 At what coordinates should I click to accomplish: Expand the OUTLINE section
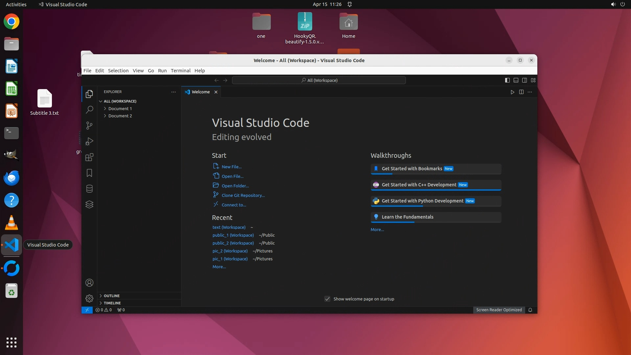(x=112, y=296)
